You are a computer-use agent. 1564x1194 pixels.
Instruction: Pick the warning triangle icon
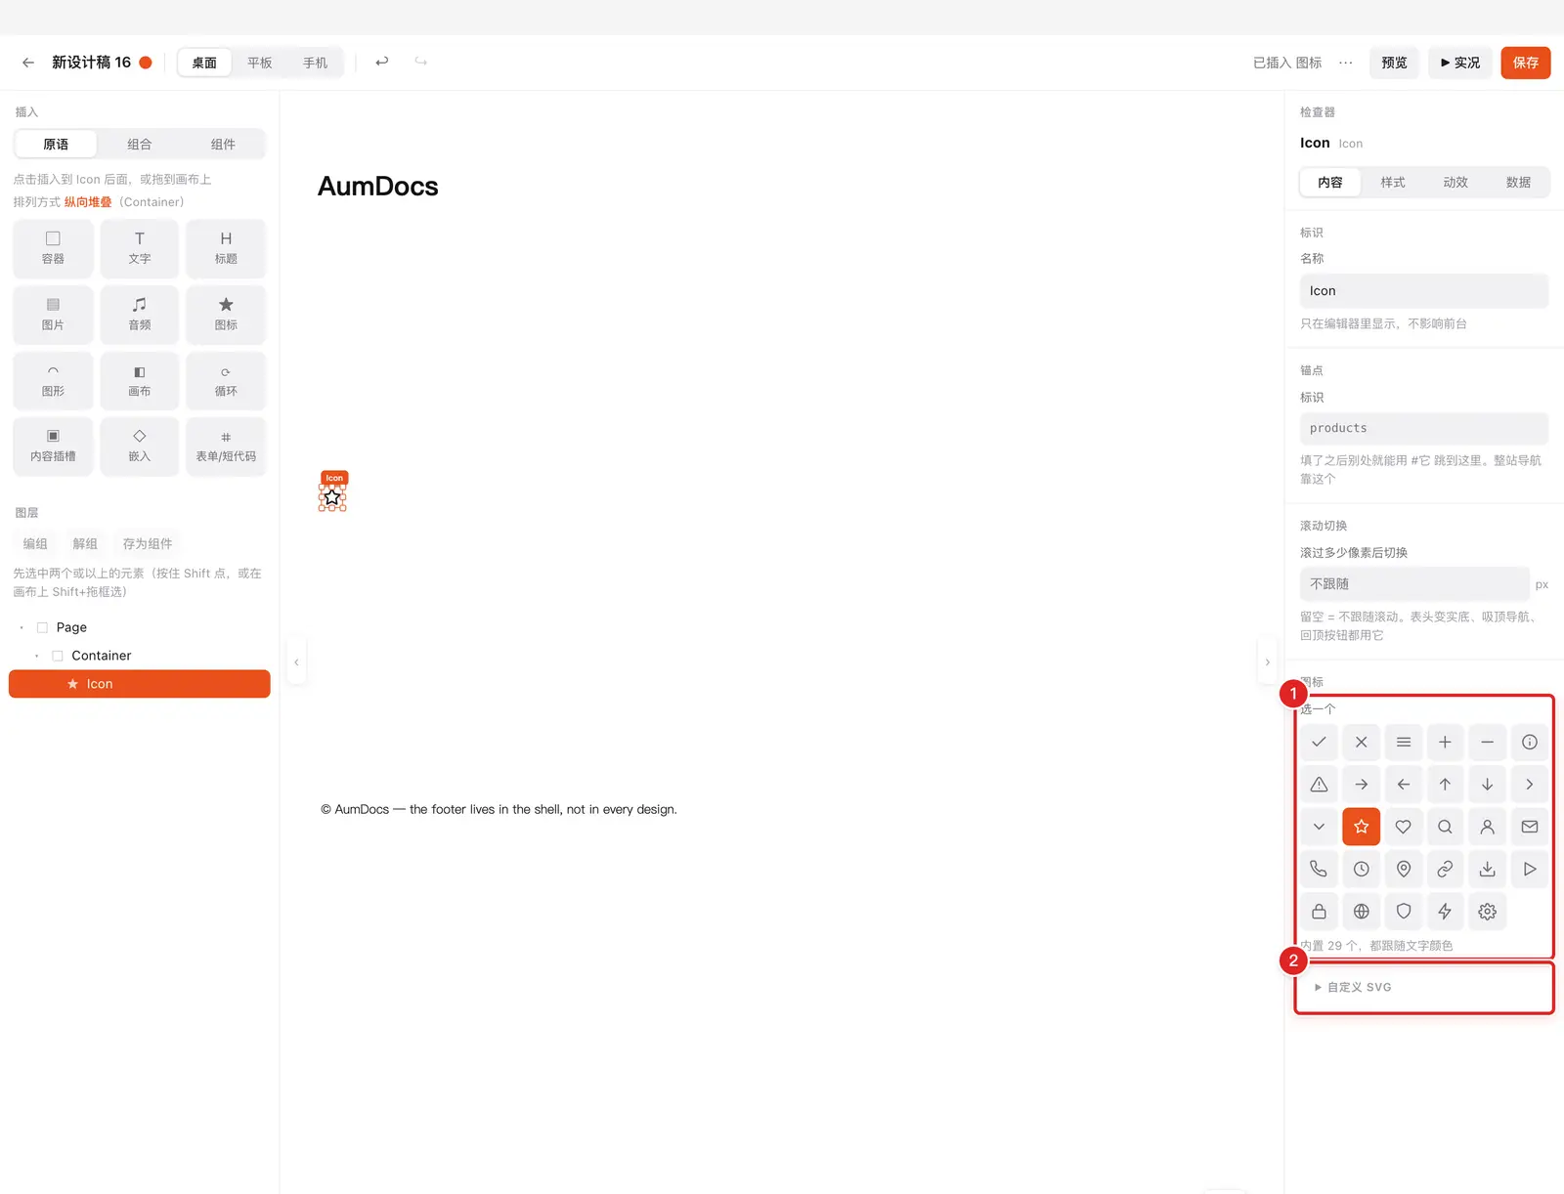click(x=1319, y=785)
